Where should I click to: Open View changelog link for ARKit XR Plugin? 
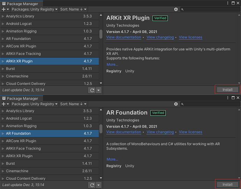tap(160, 37)
